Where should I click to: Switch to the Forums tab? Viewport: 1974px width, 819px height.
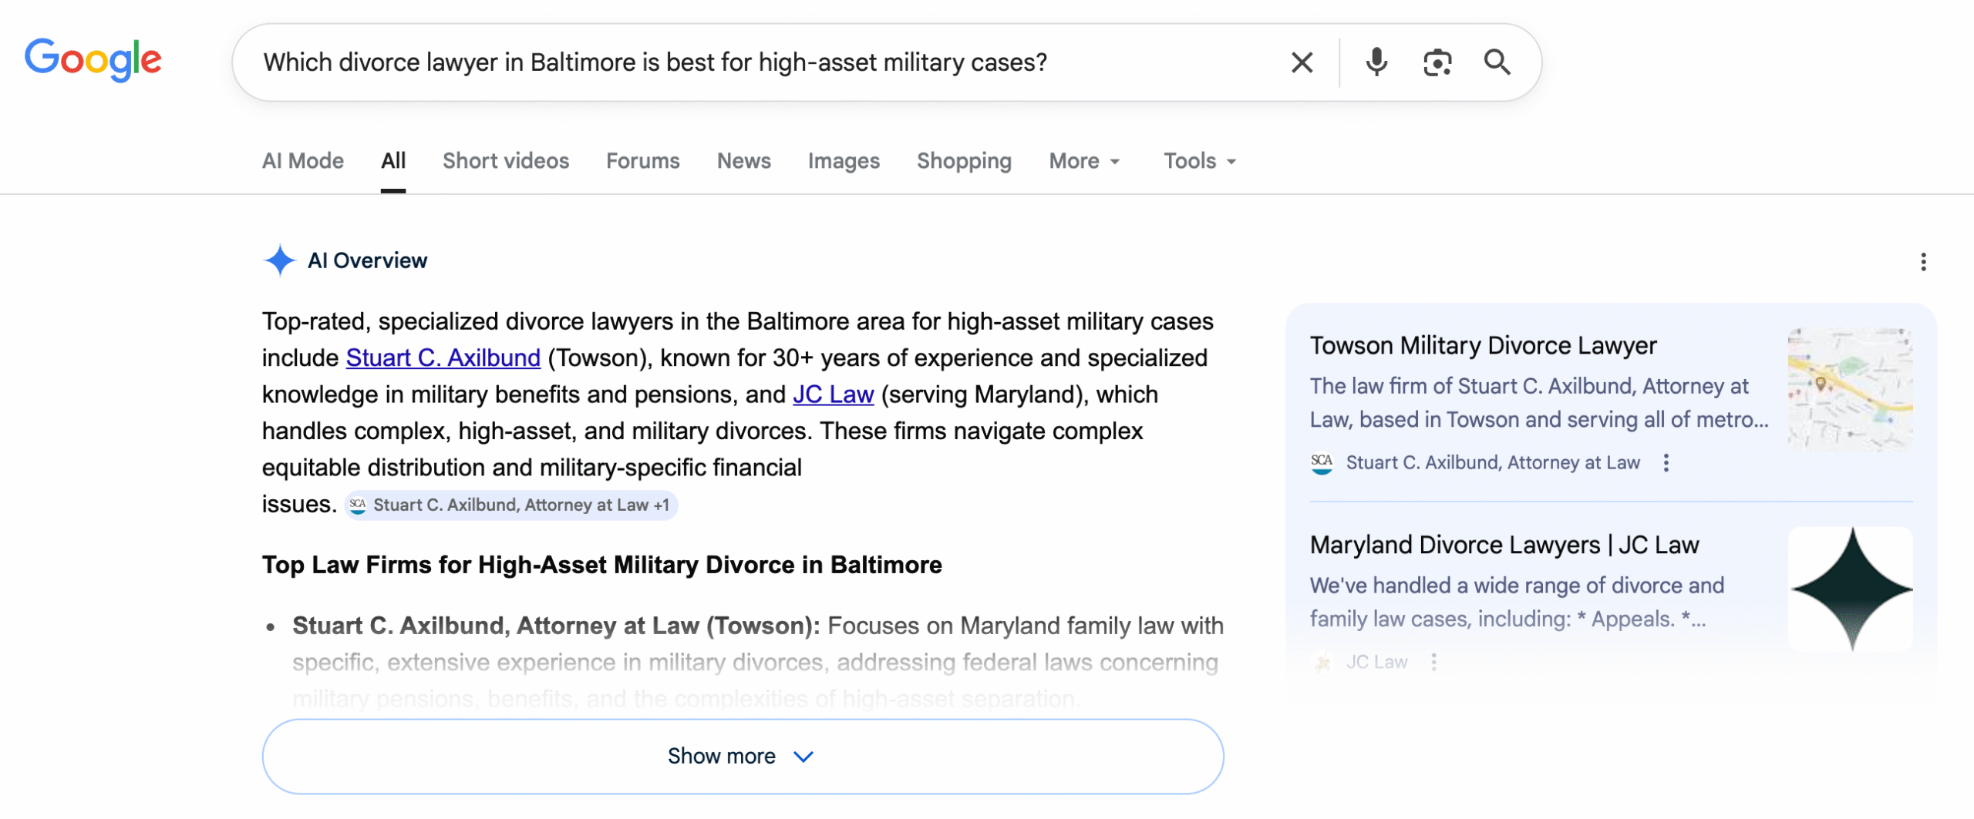pyautogui.click(x=642, y=161)
